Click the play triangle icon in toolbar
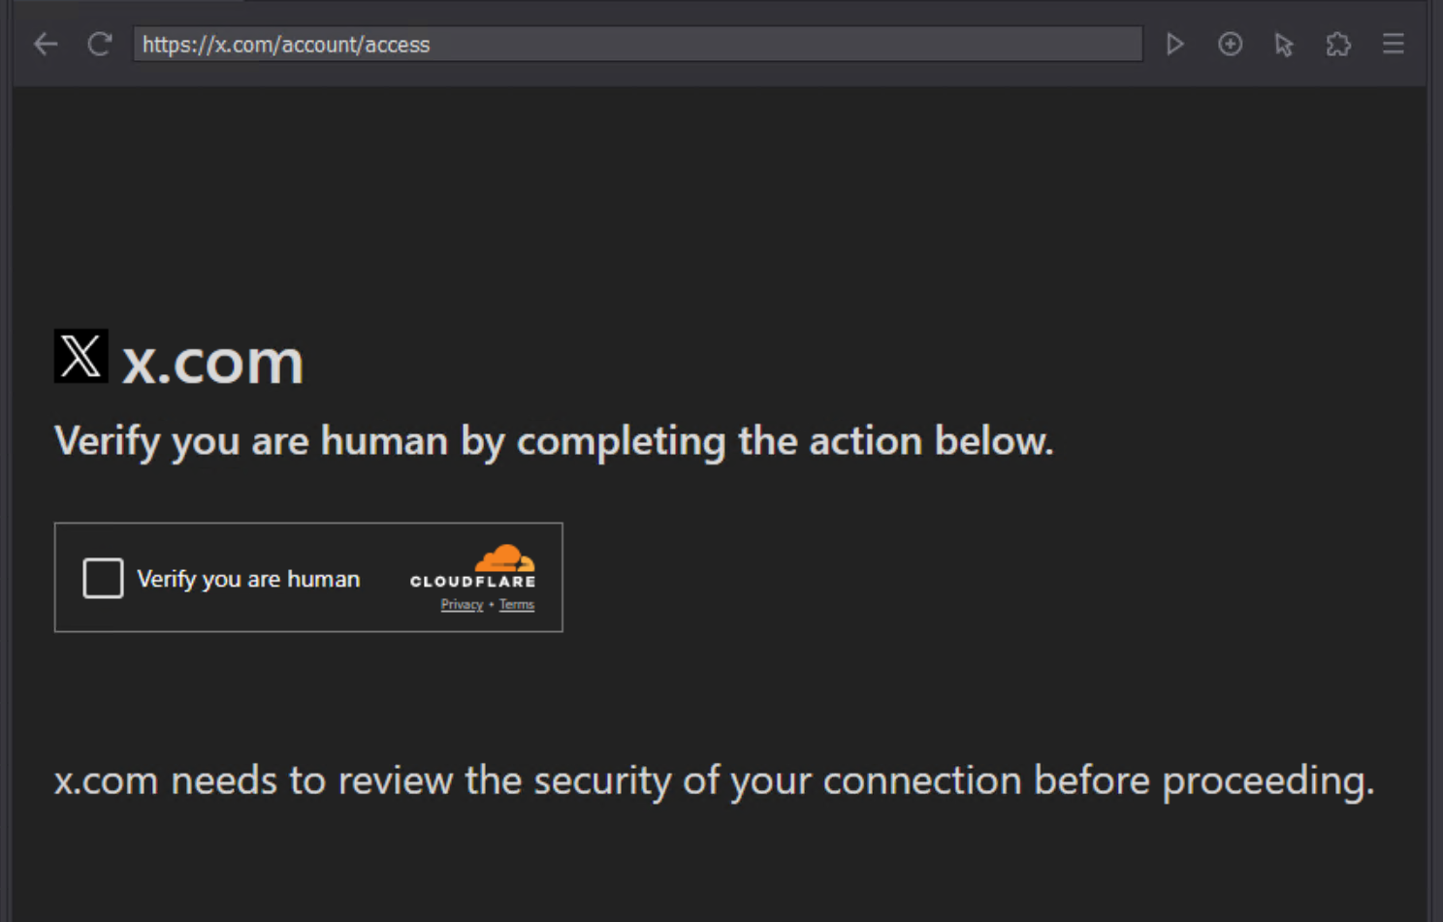Screen dimensions: 1443x922 click(x=1174, y=45)
